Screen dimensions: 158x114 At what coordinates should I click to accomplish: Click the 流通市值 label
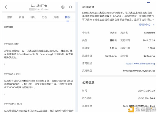(x=87, y=56)
